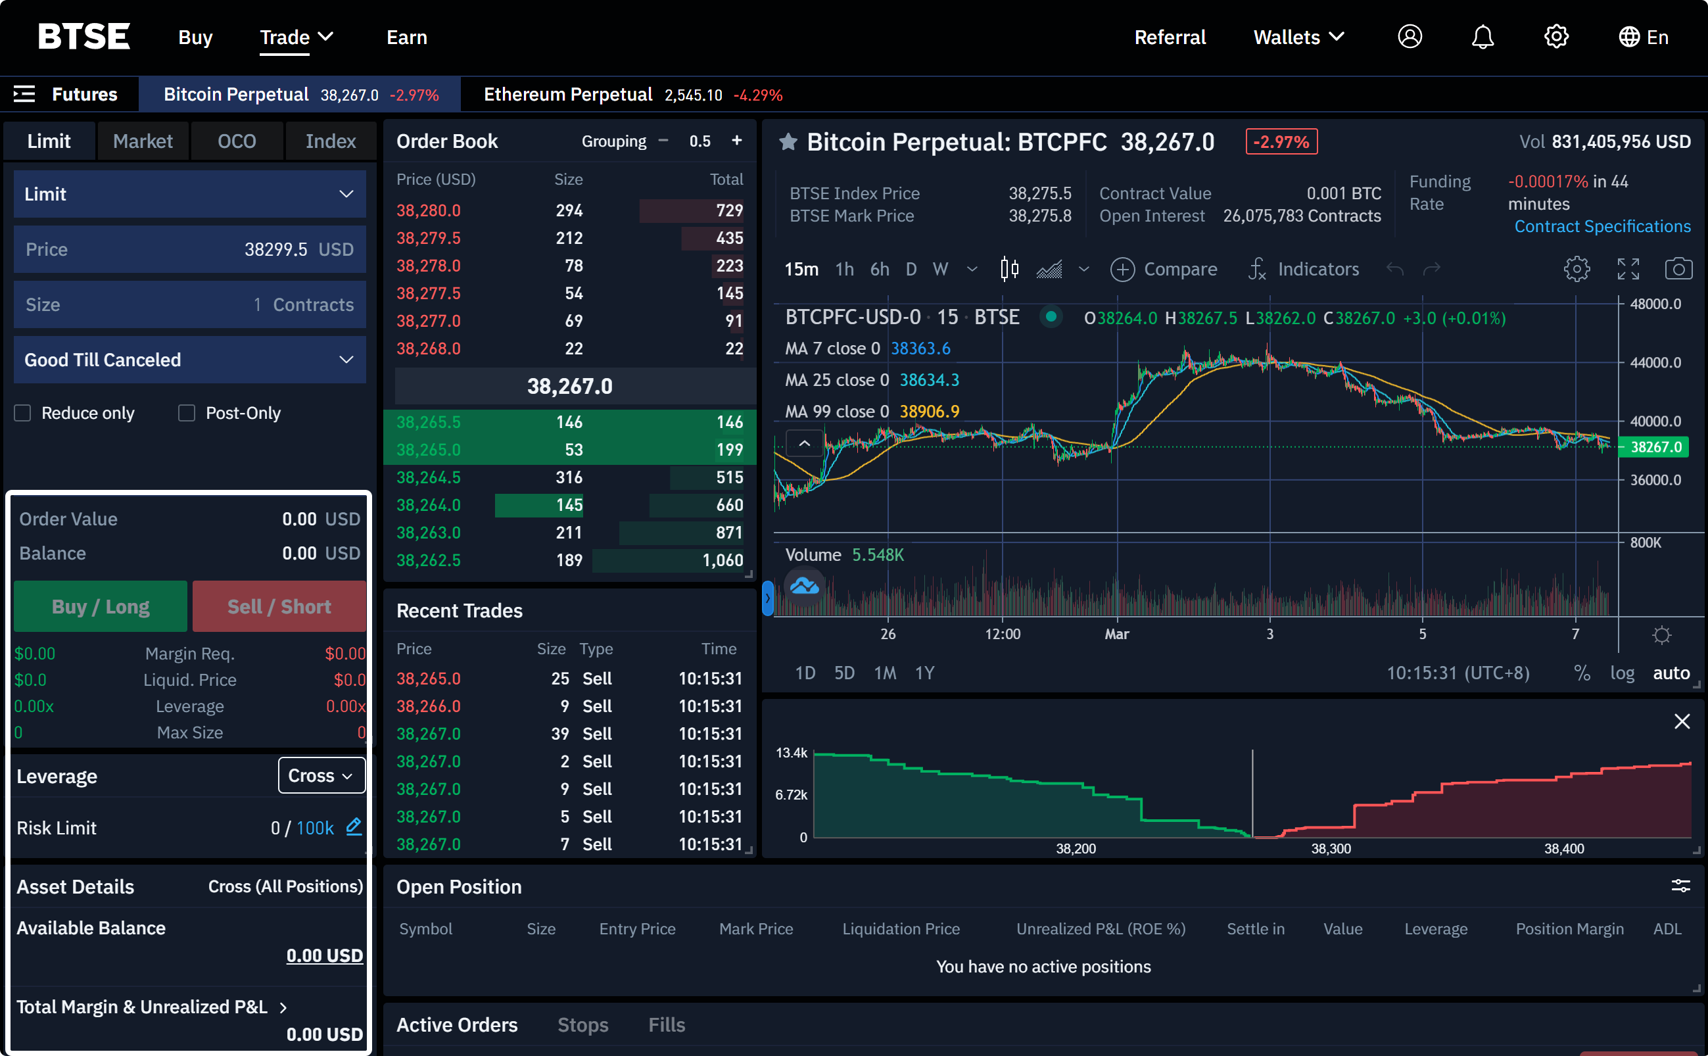Open Contract Specifications link
This screenshot has width=1708, height=1056.
tap(1602, 226)
